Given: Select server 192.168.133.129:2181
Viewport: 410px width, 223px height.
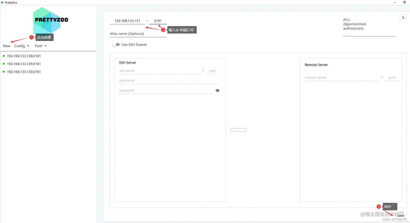Looking at the screenshot, I should click(x=24, y=64).
